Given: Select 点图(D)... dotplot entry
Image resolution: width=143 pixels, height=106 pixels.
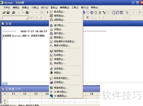Looking at the screenshot, I should tap(66, 29).
